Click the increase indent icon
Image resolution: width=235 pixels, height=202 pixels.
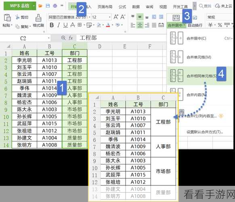(x=161, y=17)
